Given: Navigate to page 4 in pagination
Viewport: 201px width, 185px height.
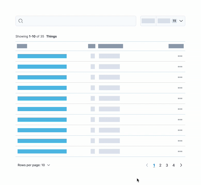Looking at the screenshot, I should (x=174, y=165).
